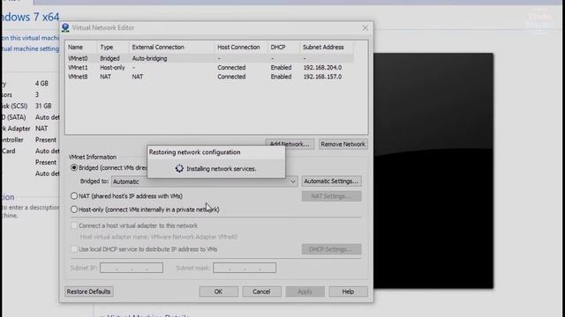
Task: Select the VMnet8 NAT row
Action: click(x=210, y=77)
